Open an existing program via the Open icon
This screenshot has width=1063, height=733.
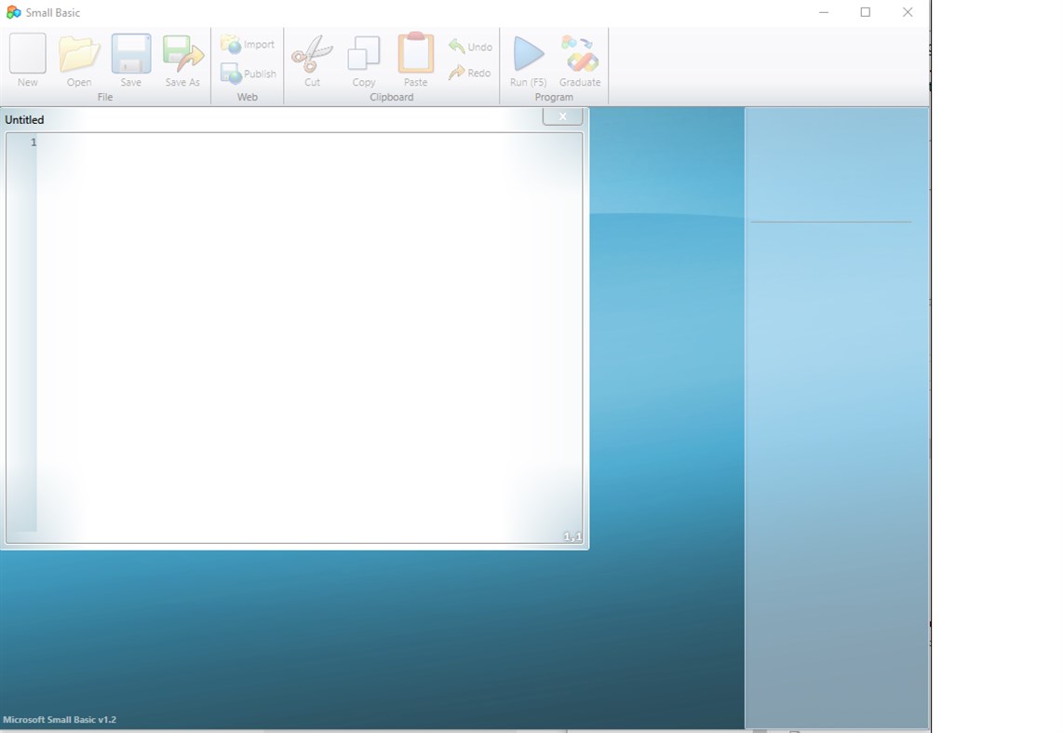coord(79,56)
